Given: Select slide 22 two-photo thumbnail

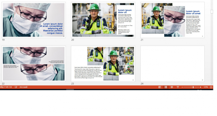Looking at the screenshot, I should pos(34,64).
